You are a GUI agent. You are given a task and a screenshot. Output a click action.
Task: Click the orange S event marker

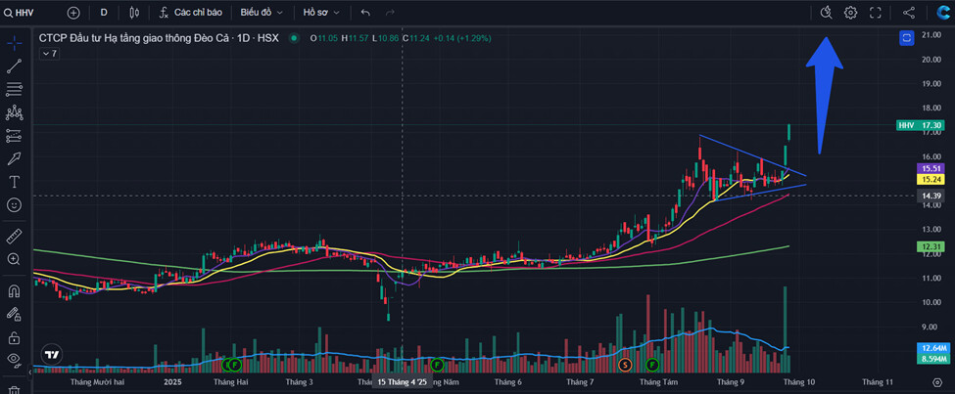point(624,365)
